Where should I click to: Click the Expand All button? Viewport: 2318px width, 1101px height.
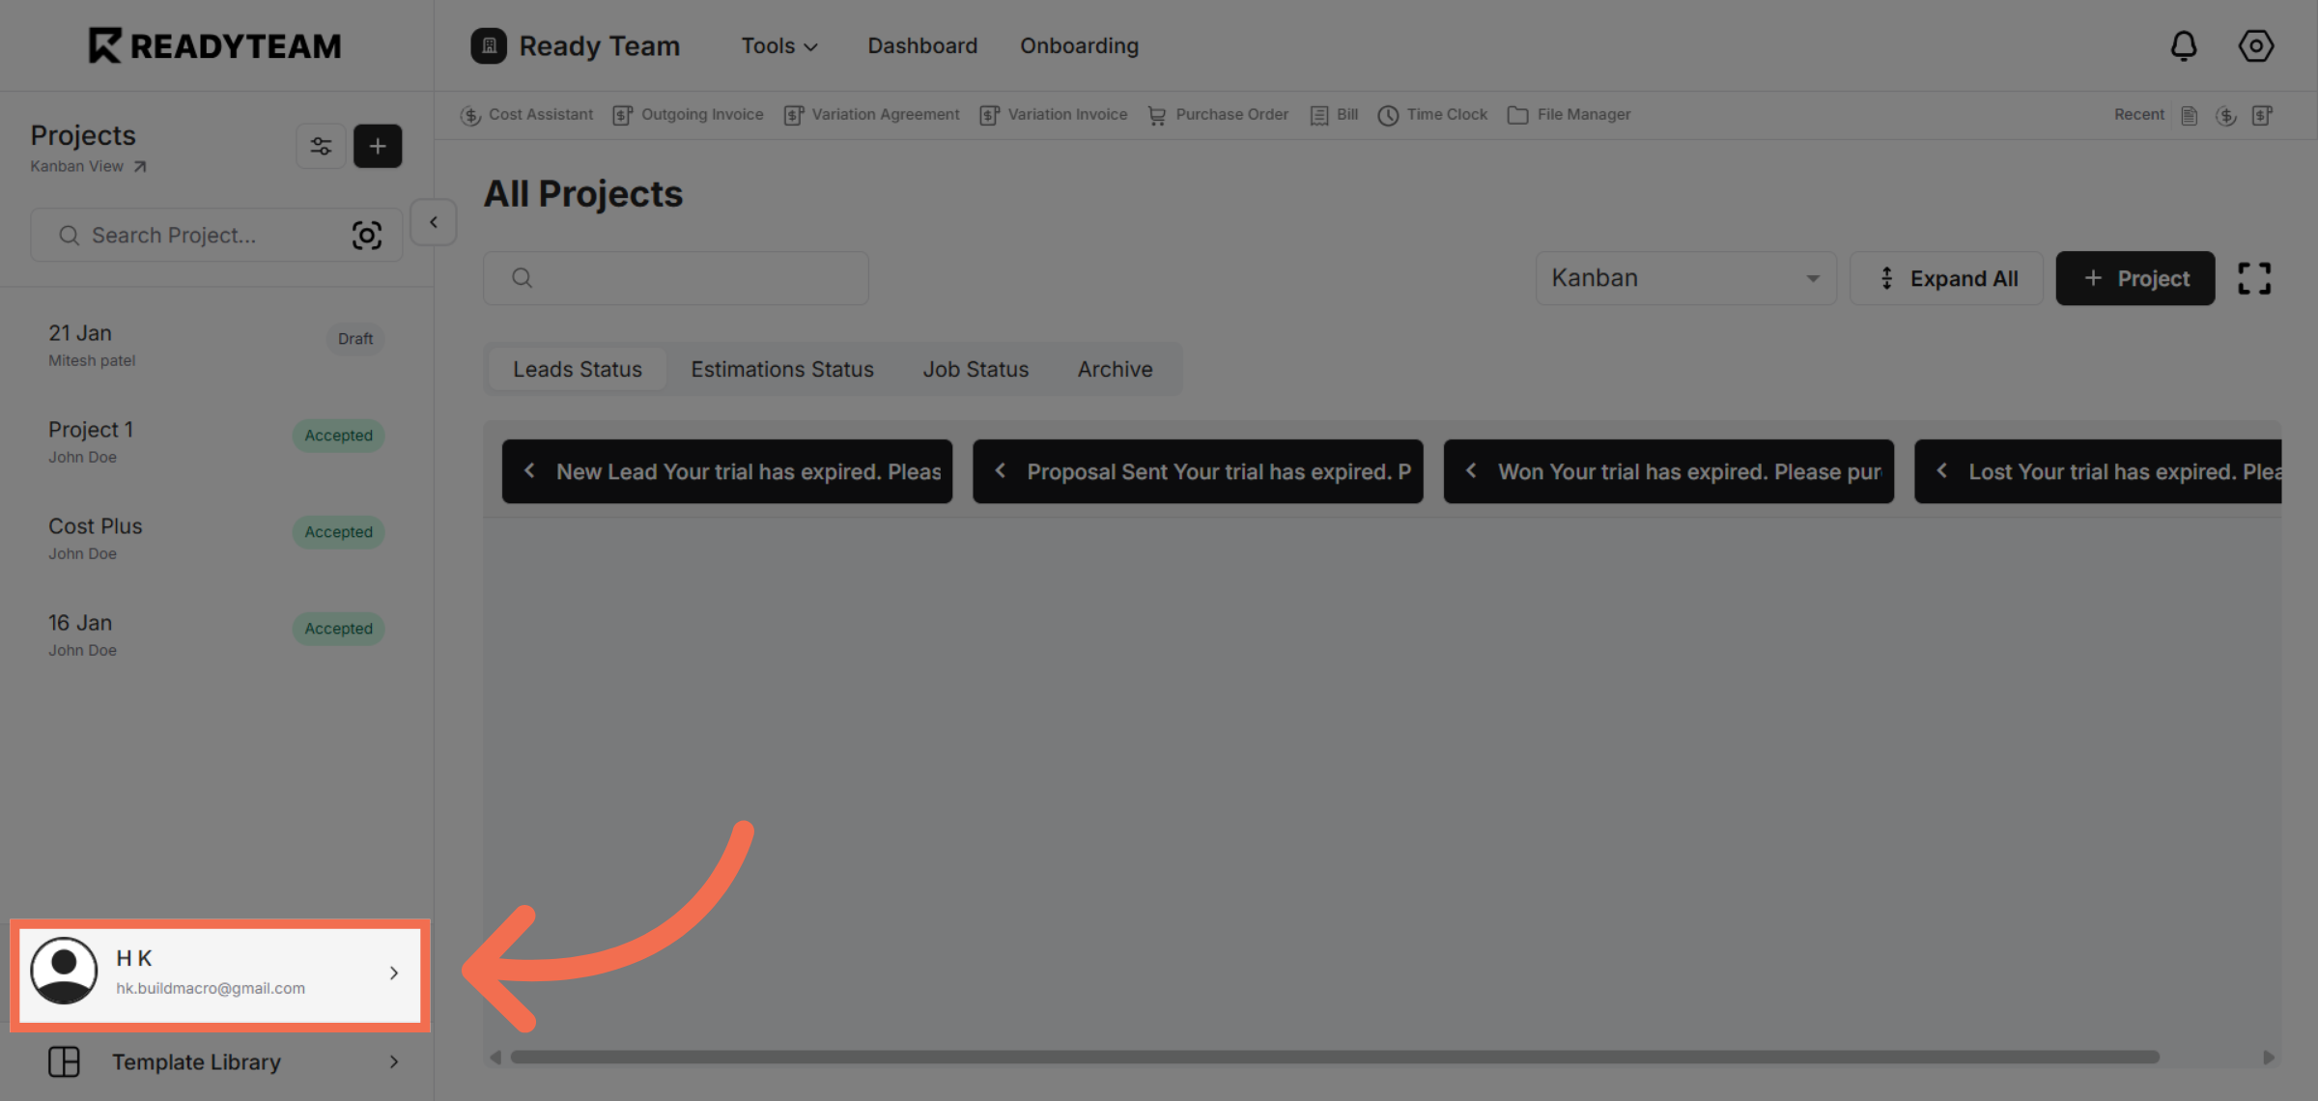[x=1947, y=278]
